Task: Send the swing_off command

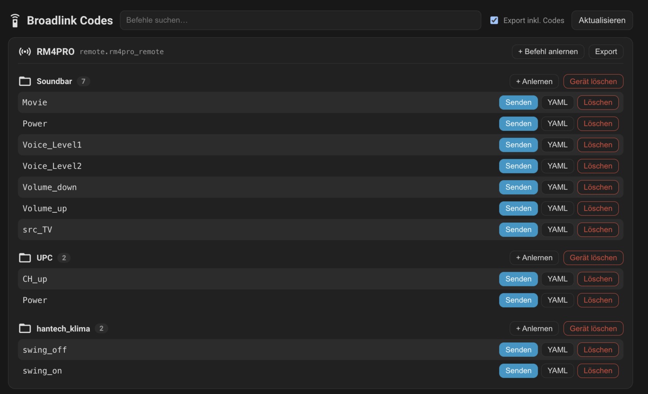Action: tap(518, 350)
